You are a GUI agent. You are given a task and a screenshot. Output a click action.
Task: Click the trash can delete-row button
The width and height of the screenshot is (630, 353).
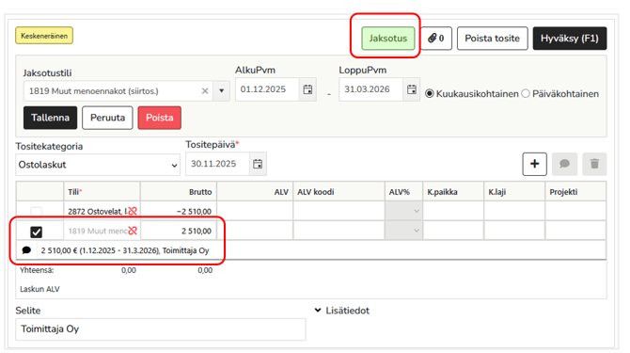point(594,164)
